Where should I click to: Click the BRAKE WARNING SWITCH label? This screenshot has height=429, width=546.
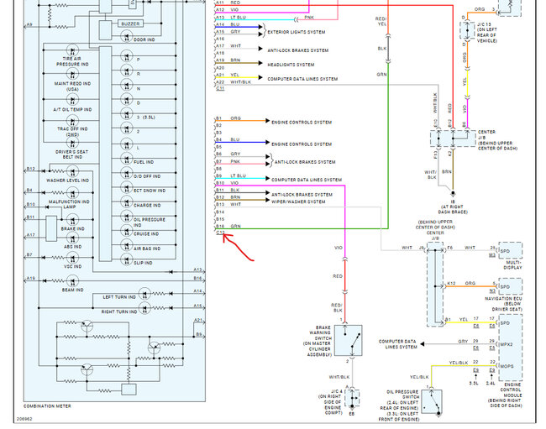[319, 341]
